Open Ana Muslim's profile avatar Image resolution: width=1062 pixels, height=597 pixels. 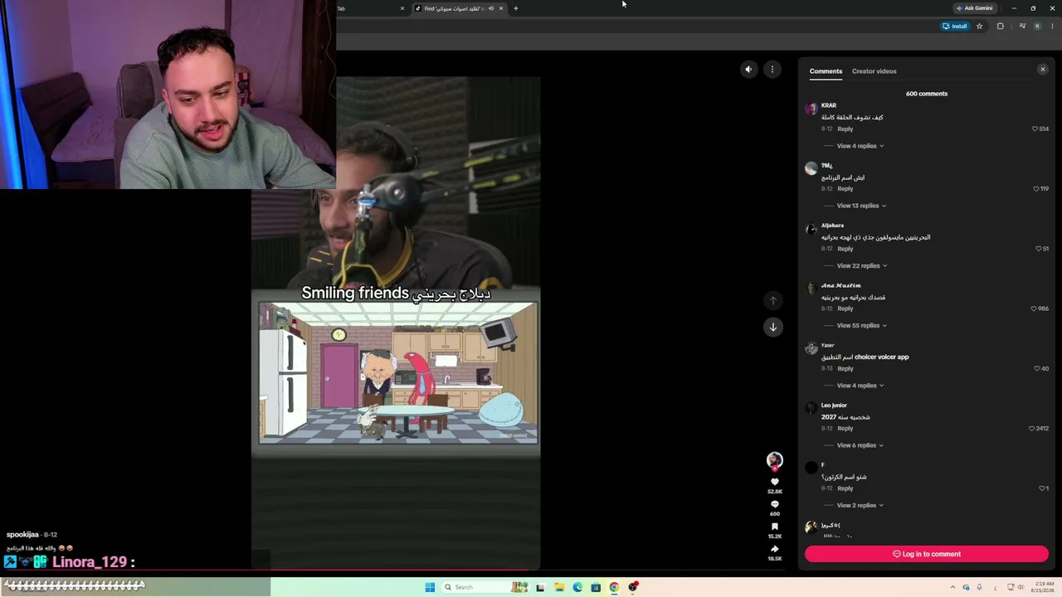[x=811, y=289]
